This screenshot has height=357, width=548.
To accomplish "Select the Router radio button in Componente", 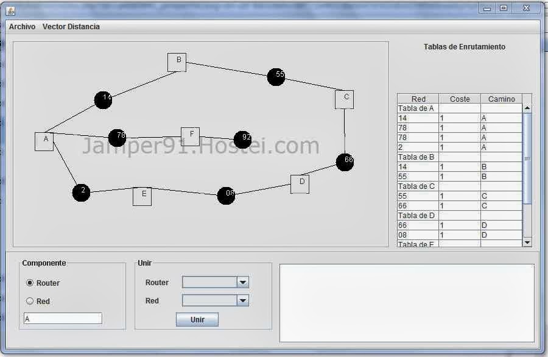I will [x=30, y=283].
